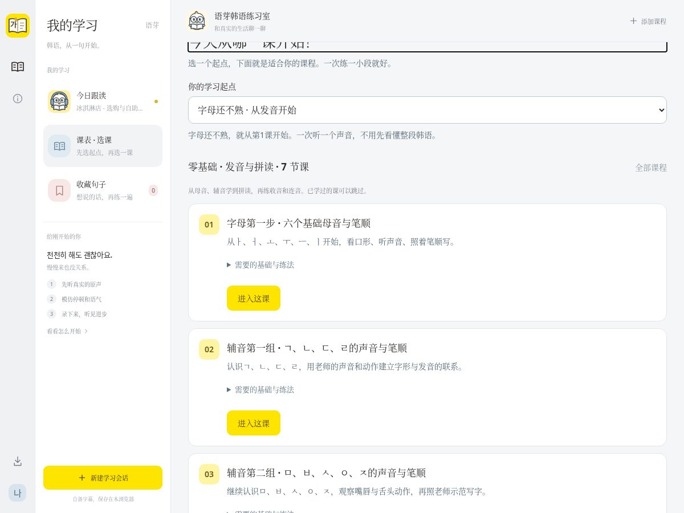684x513 pixels.
Task: Click the step 3 number circle
Action: 51,314
